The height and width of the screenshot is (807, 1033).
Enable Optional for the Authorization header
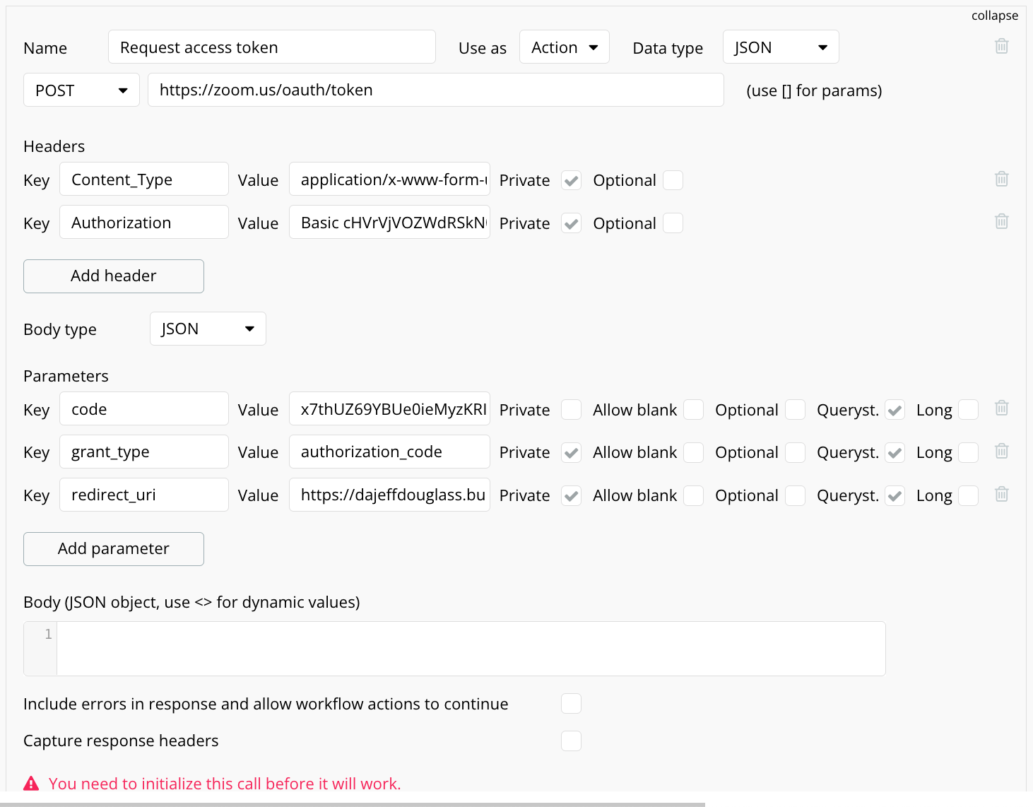click(x=673, y=223)
